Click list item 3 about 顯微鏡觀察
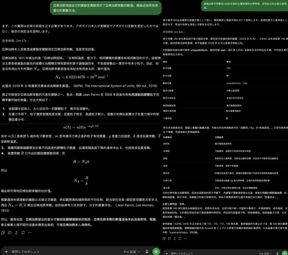Image resolution: width=288 pixels, height=255 pixels. [x=76, y=148]
